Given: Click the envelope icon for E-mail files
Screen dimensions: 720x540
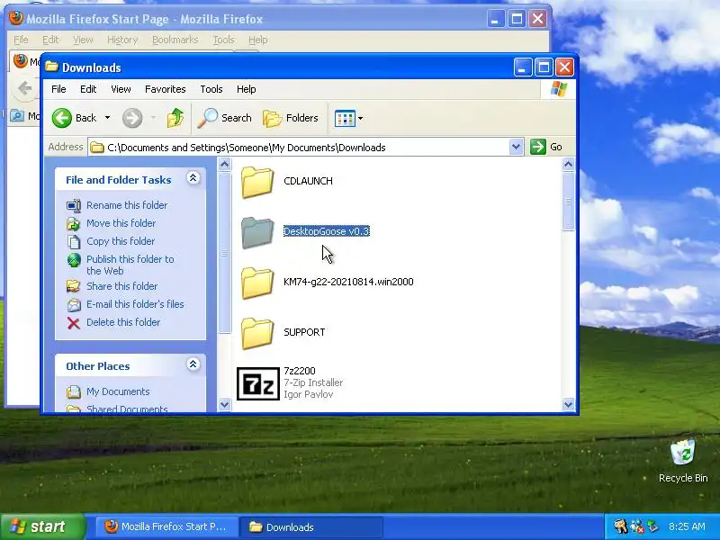Looking at the screenshot, I should [x=74, y=305].
